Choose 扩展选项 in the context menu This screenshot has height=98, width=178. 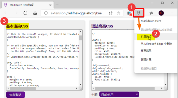coord(146,37)
